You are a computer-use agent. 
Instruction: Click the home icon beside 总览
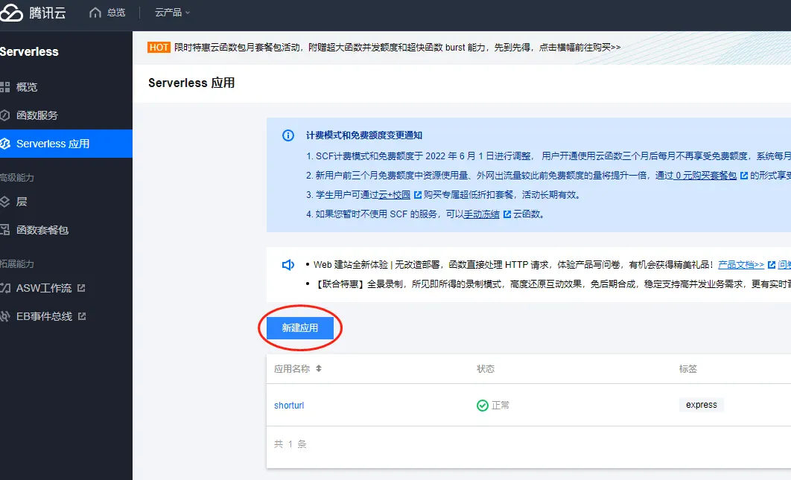[x=95, y=13]
